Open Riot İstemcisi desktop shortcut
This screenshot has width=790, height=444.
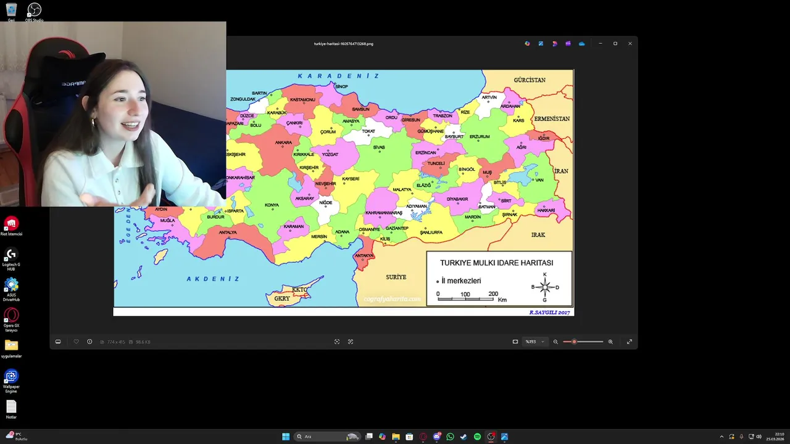point(11,226)
